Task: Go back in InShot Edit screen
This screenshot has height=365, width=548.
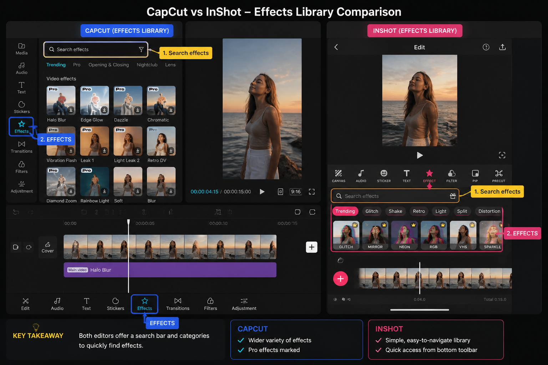Action: [336, 47]
